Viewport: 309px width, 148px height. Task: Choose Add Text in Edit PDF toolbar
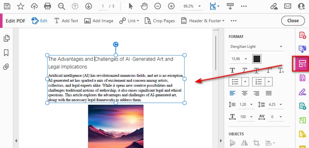[66, 21]
